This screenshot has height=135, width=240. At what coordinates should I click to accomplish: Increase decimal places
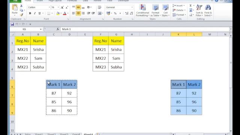pos(127,13)
